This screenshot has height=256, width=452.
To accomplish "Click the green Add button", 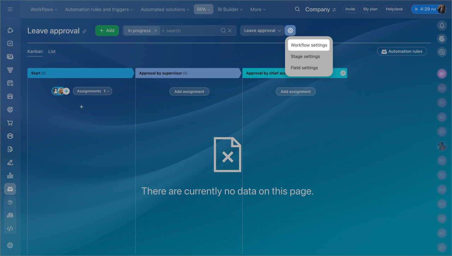I will (107, 31).
